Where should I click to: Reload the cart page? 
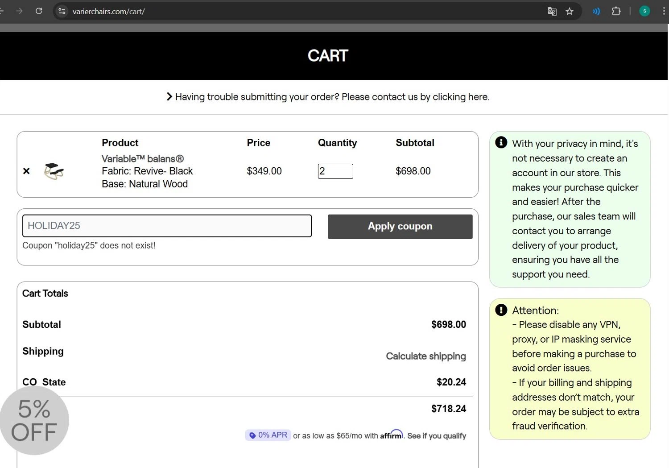[39, 11]
